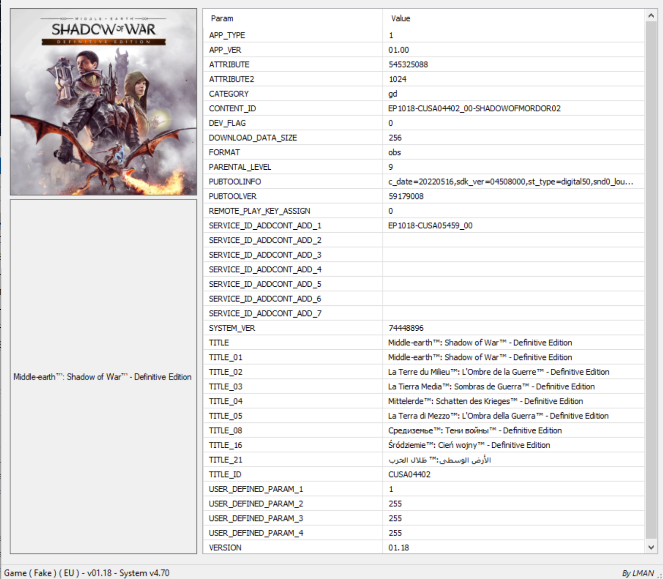Select the SERVICE_ID_ADDCONT_ADD_2 parameter name

click(x=265, y=240)
